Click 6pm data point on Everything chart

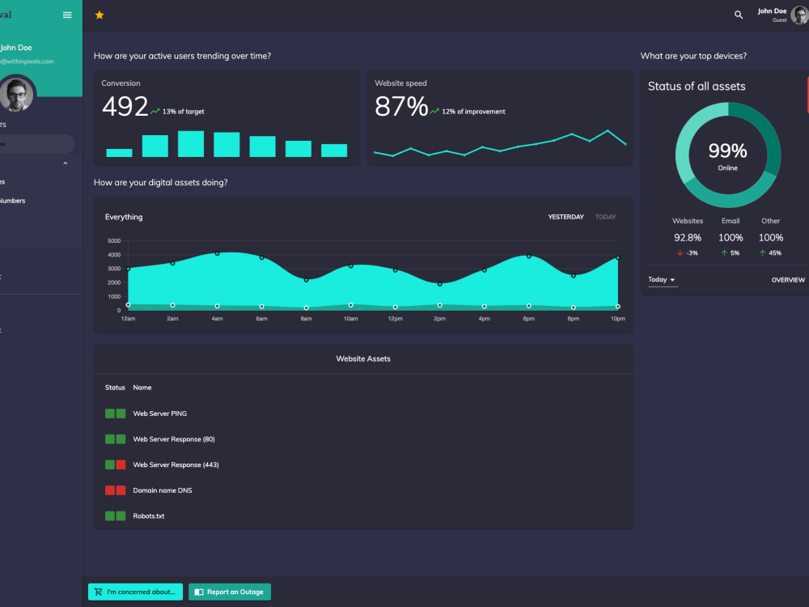[x=529, y=256]
